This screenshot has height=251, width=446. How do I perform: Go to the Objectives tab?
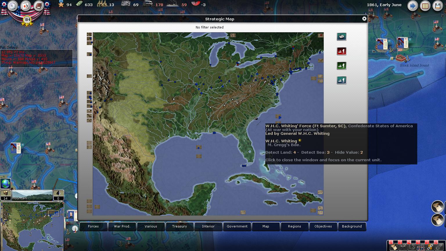[323, 226]
